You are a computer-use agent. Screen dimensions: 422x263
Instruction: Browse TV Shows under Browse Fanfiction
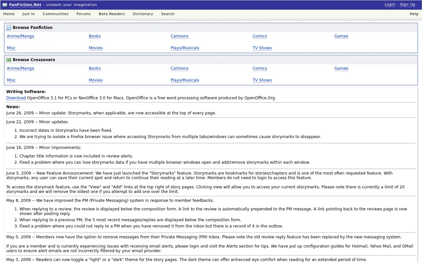[x=262, y=48]
